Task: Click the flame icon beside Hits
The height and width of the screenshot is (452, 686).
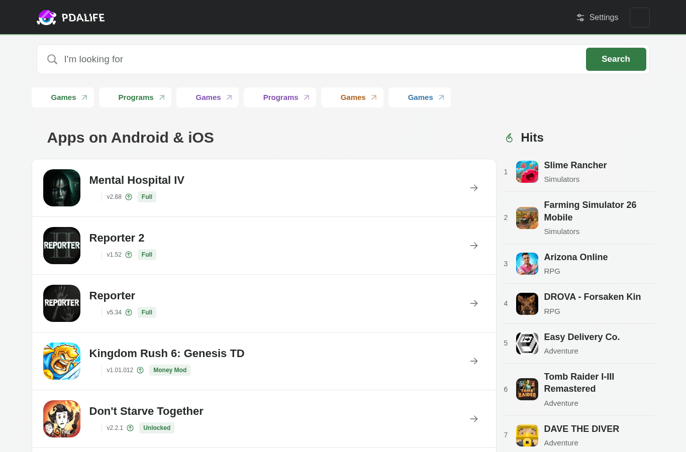Action: pyautogui.click(x=509, y=138)
